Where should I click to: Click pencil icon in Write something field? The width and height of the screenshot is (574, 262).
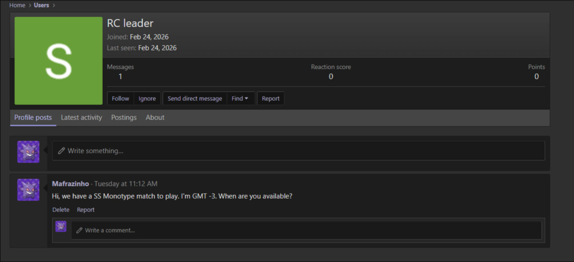coord(61,151)
